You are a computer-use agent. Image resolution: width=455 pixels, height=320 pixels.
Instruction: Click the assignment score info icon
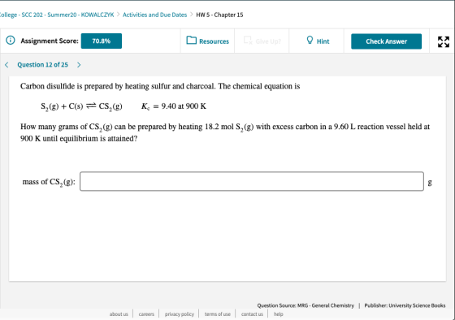pyautogui.click(x=11, y=40)
